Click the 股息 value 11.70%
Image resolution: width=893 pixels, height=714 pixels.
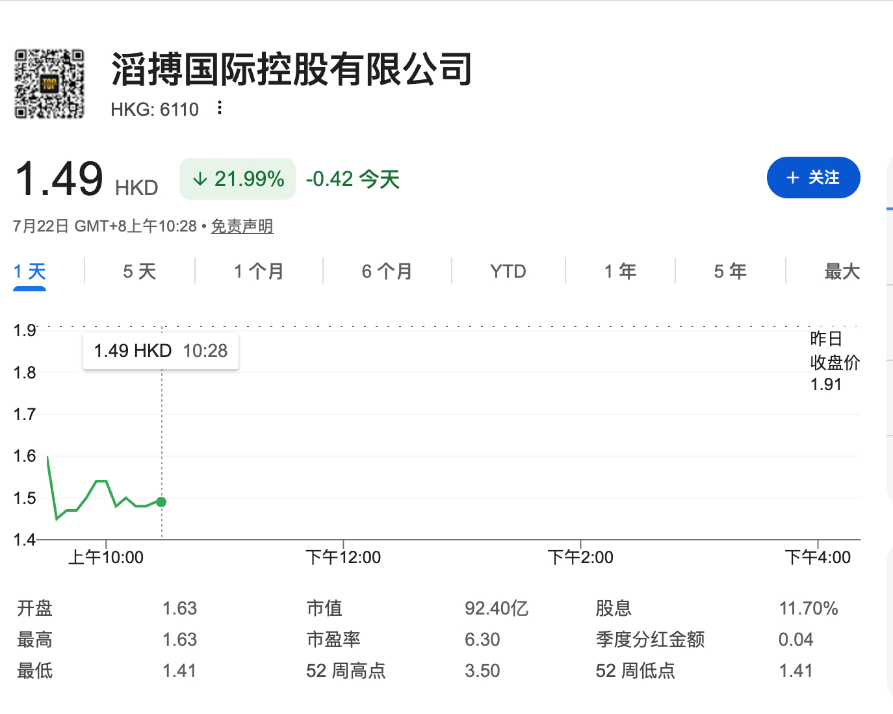809,608
